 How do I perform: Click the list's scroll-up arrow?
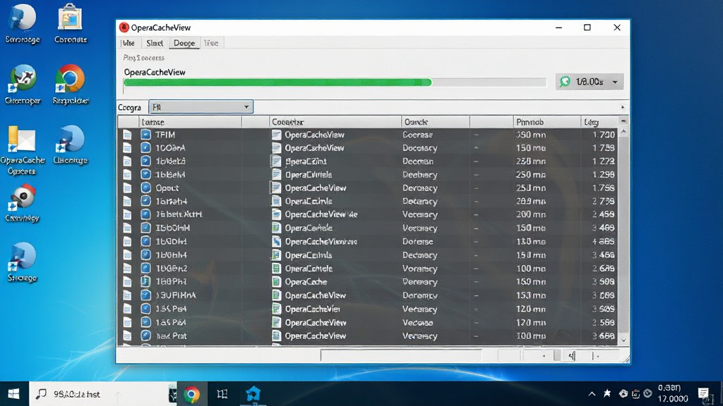click(x=623, y=132)
